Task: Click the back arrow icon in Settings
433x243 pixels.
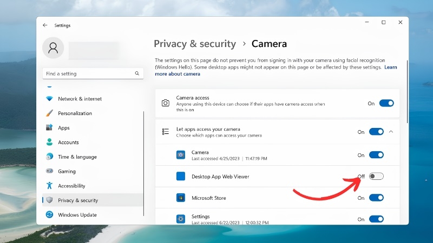Action: point(45,25)
